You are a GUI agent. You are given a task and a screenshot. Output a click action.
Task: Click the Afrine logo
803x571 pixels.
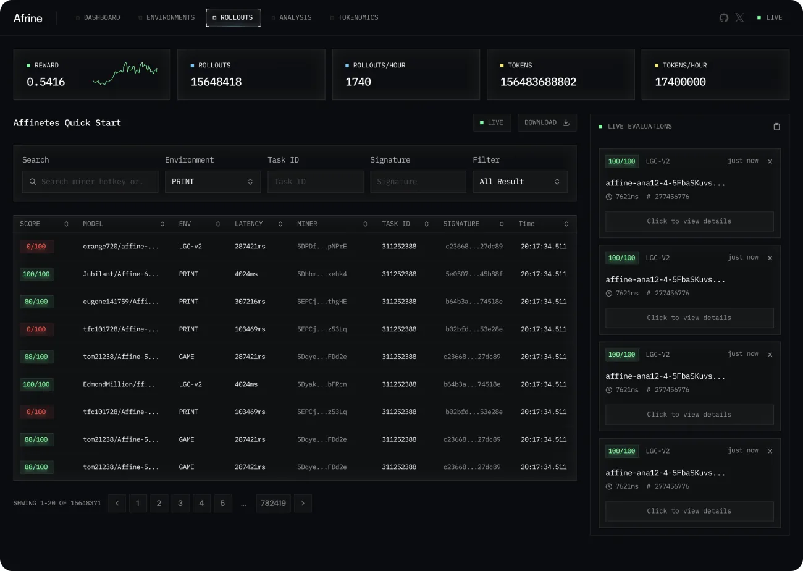click(28, 18)
